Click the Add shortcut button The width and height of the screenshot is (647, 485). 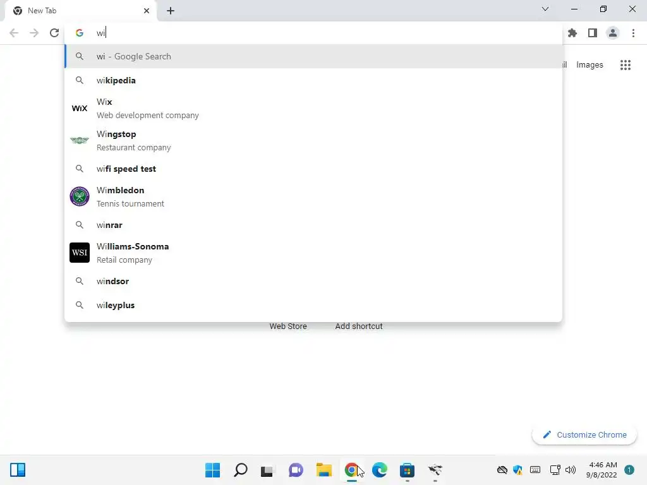click(359, 326)
